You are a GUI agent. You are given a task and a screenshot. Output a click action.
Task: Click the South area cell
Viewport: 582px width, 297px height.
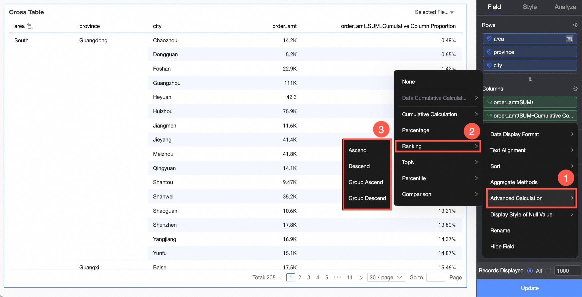click(x=21, y=40)
